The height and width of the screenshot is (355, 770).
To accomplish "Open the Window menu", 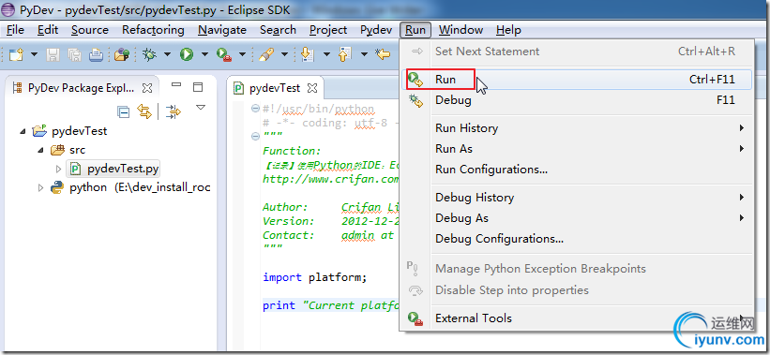I will (x=460, y=30).
